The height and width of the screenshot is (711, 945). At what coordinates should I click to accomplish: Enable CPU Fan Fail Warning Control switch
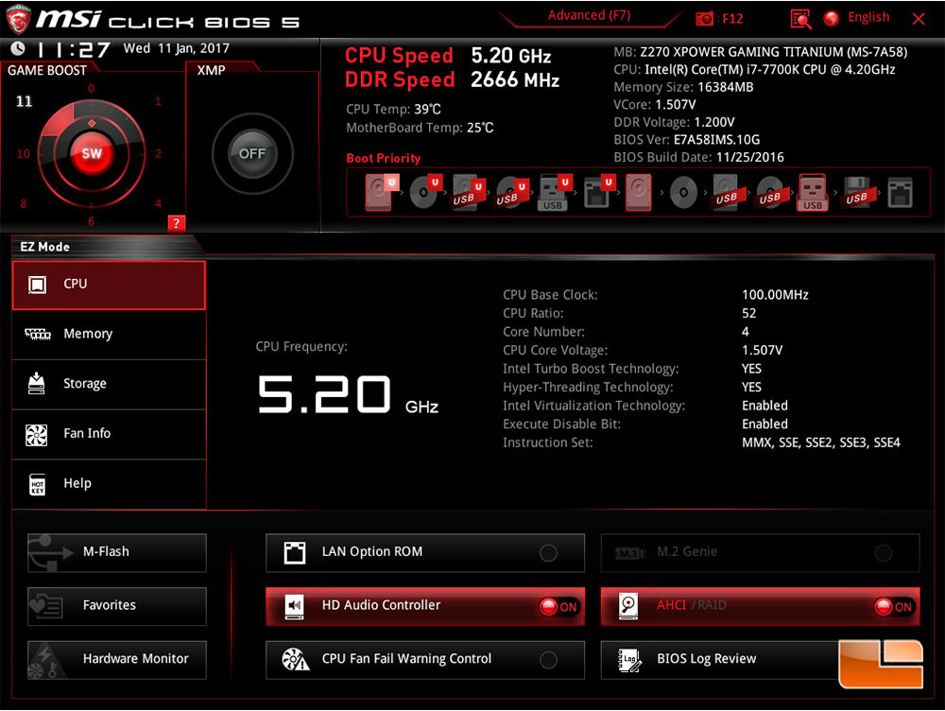548,660
